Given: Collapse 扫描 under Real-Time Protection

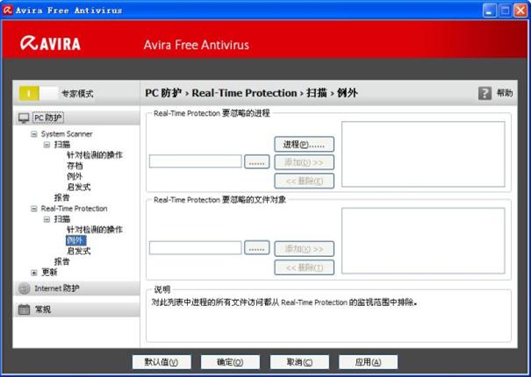Looking at the screenshot, I should (47, 219).
